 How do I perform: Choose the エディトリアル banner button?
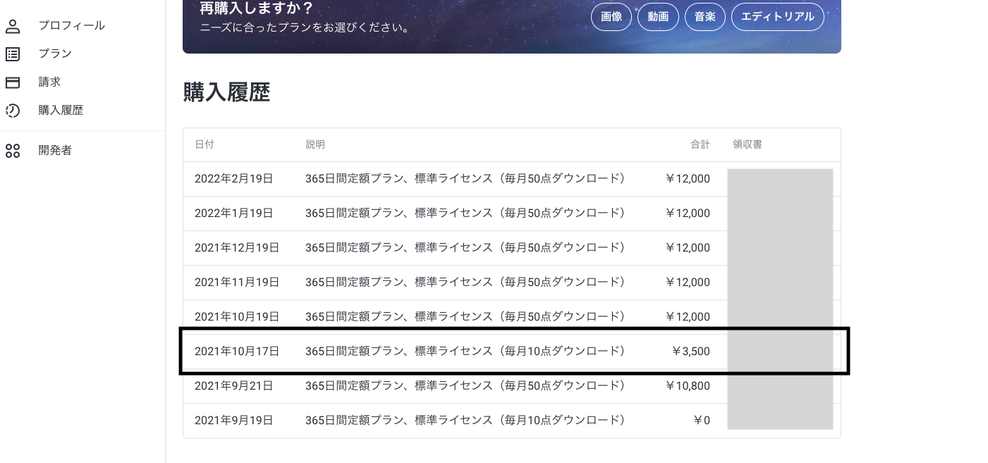click(x=777, y=17)
